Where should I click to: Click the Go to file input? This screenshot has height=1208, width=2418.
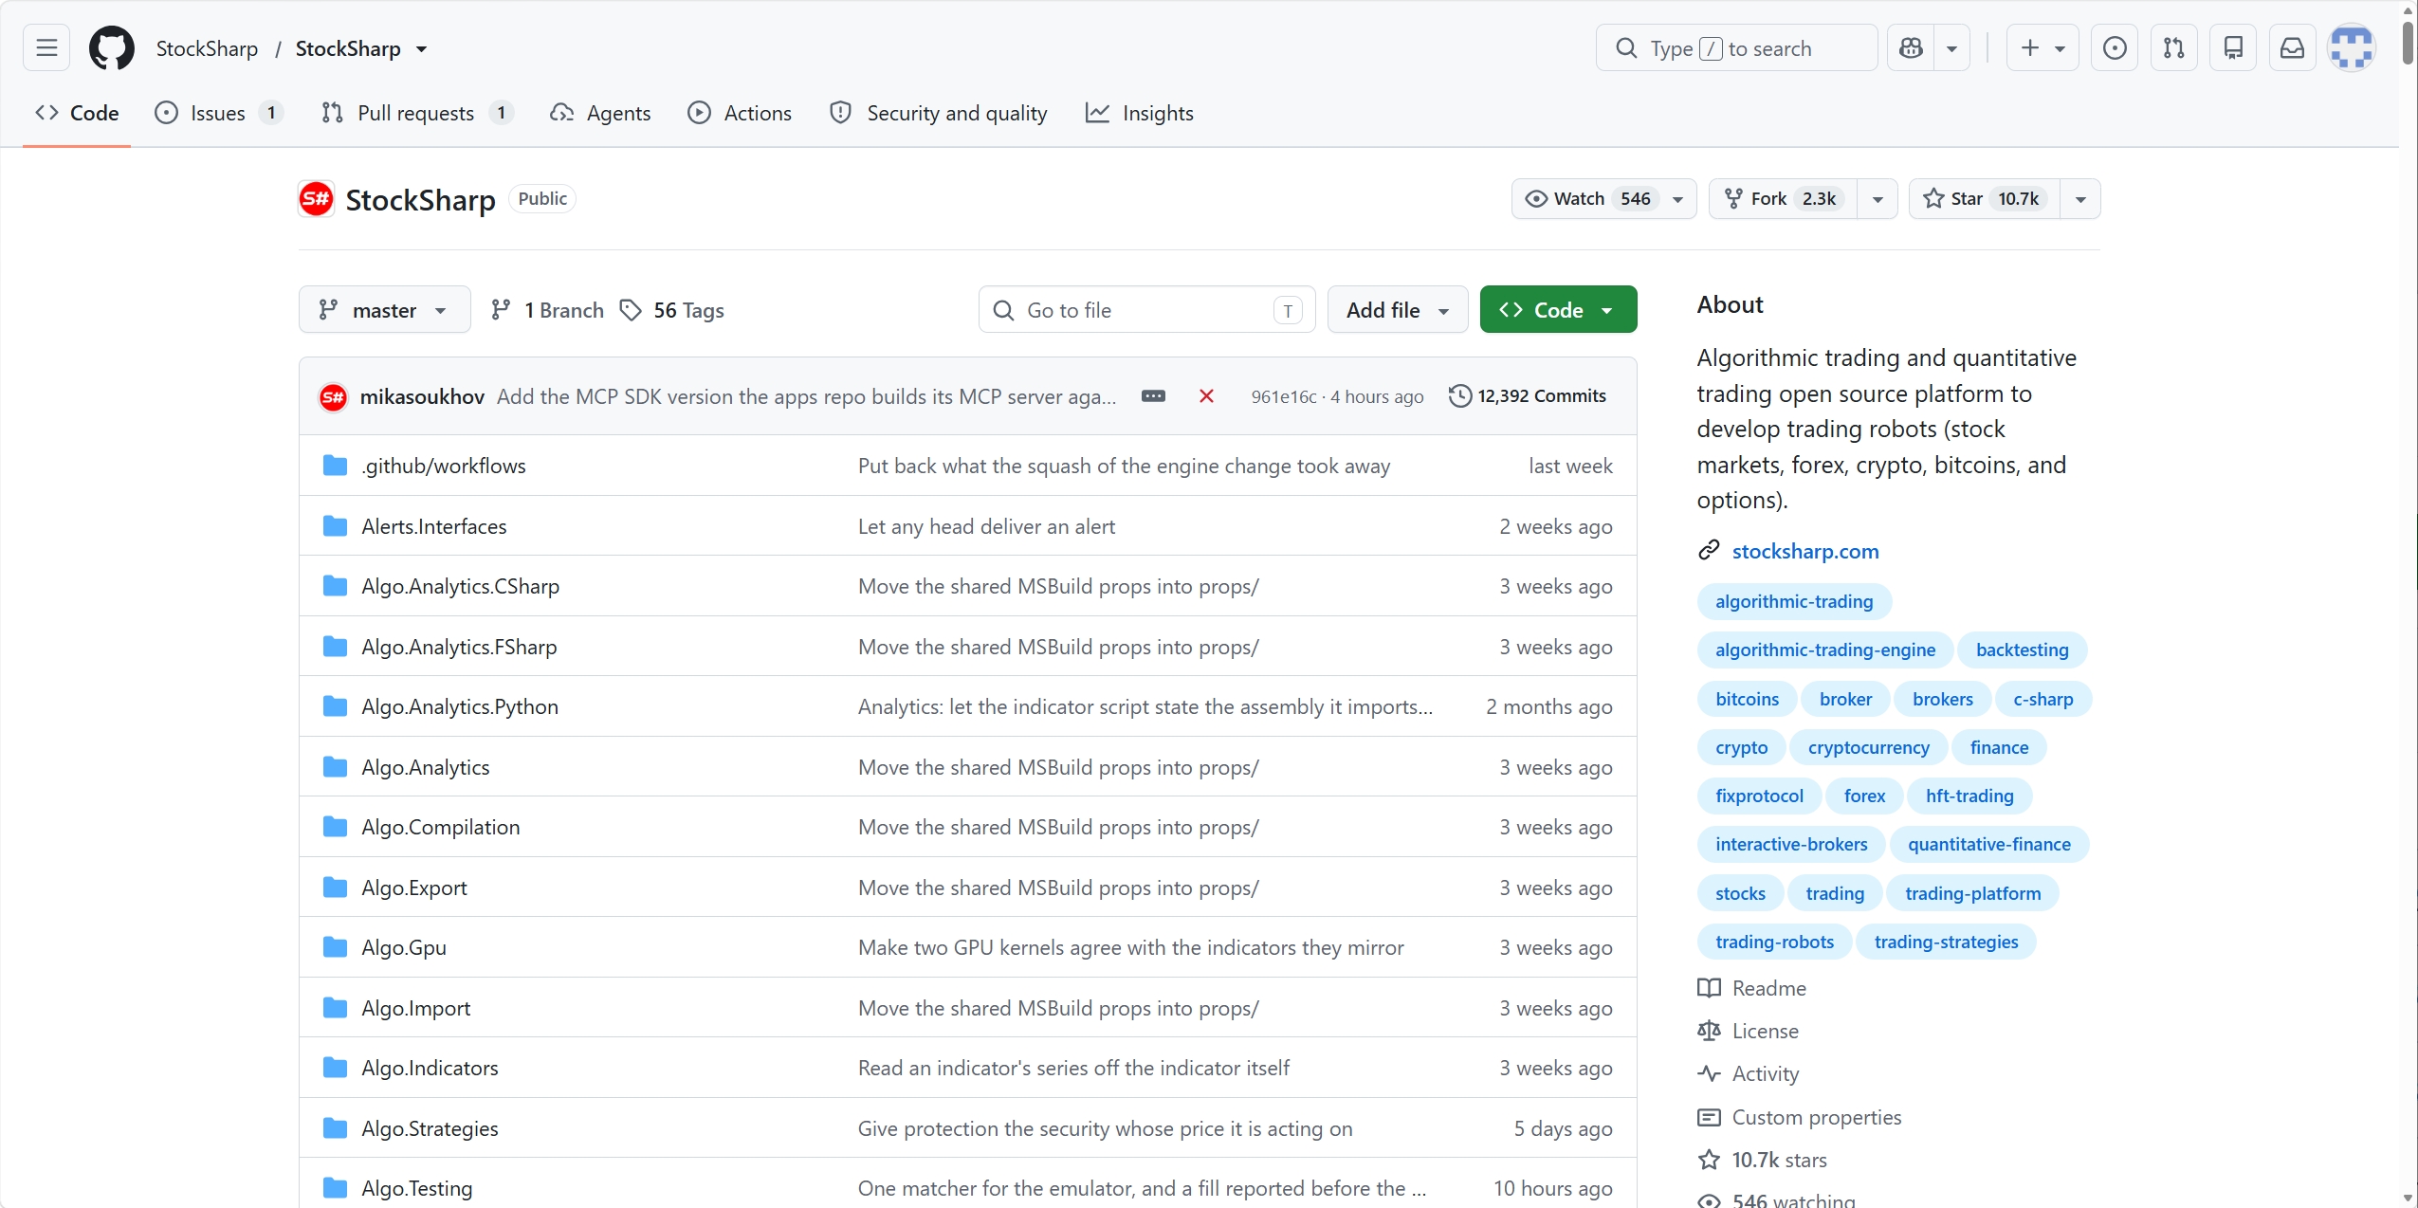pos(1146,309)
